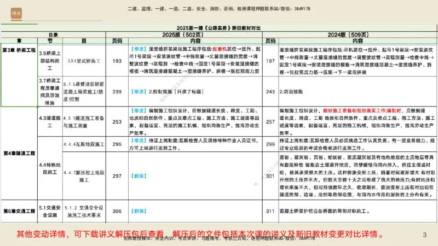
Task: Select the 3.7.5悬臂浇筑钢筋混凝土箱梁施工 item cell
Action: click(84, 91)
